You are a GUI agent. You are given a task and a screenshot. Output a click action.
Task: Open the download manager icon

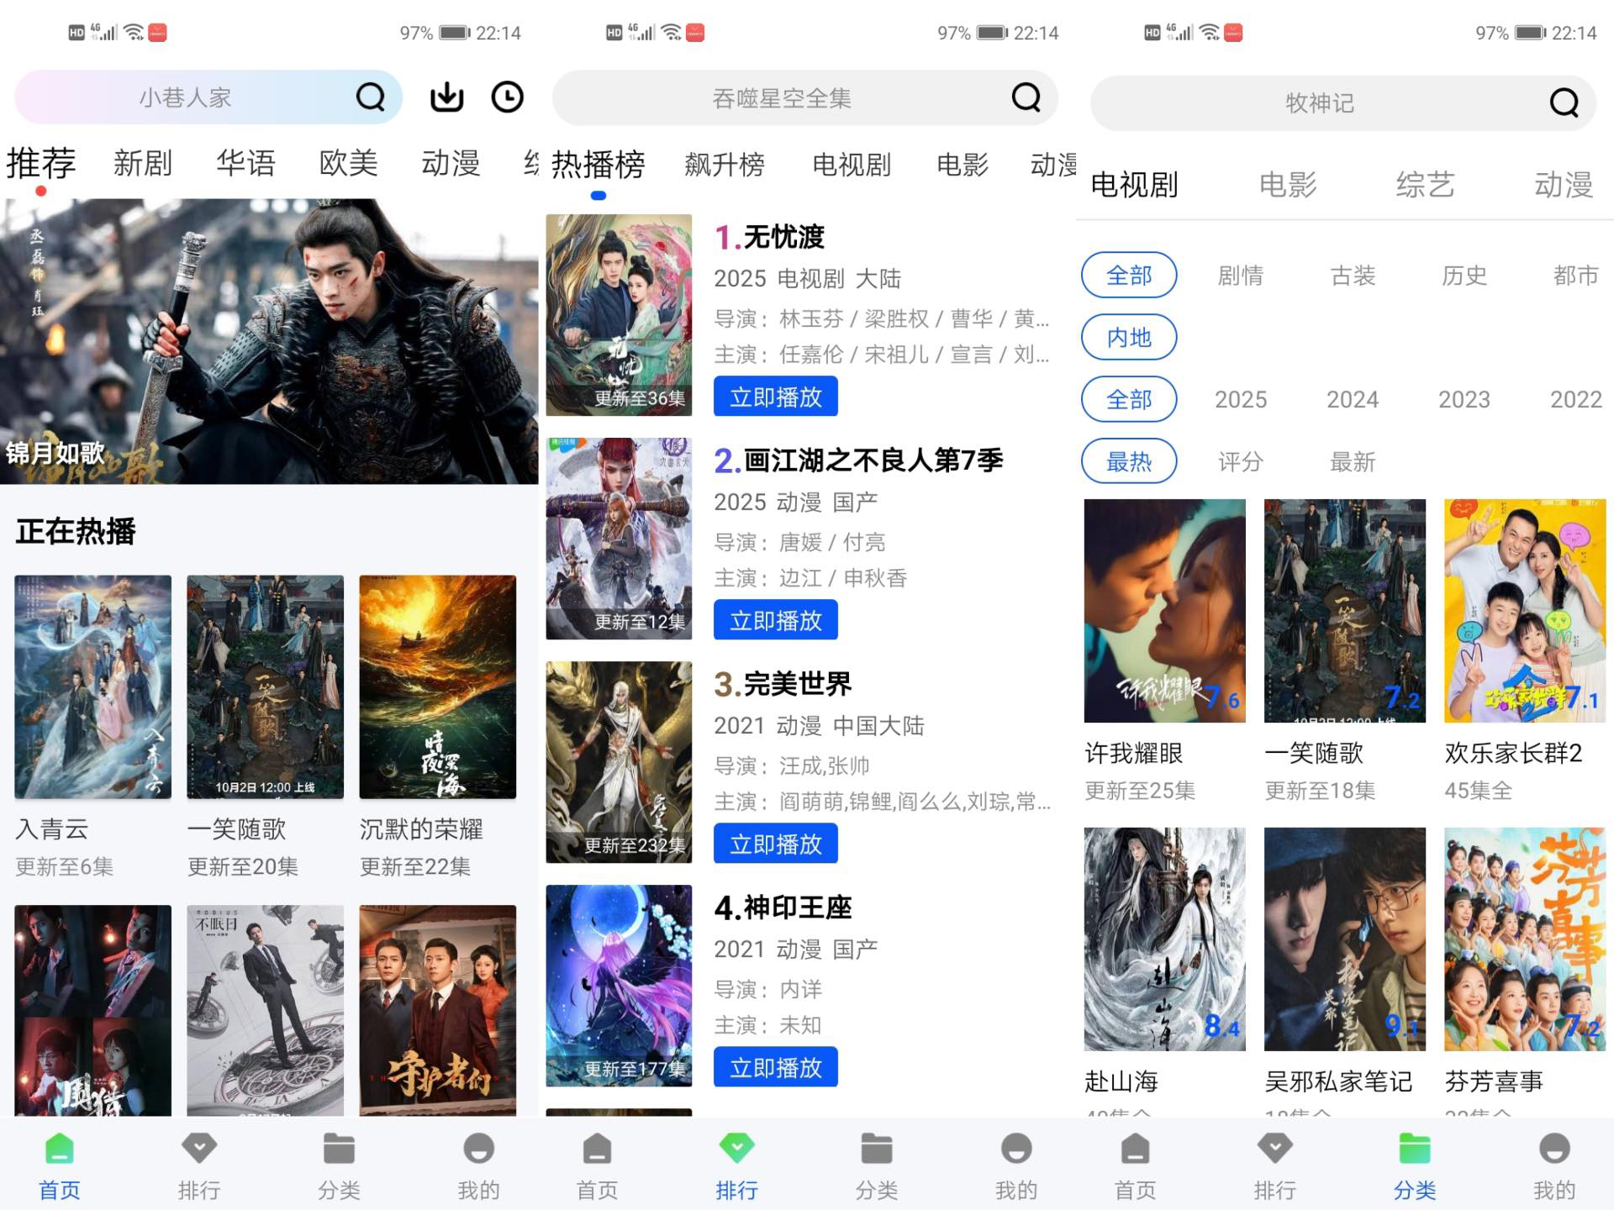pos(446,97)
